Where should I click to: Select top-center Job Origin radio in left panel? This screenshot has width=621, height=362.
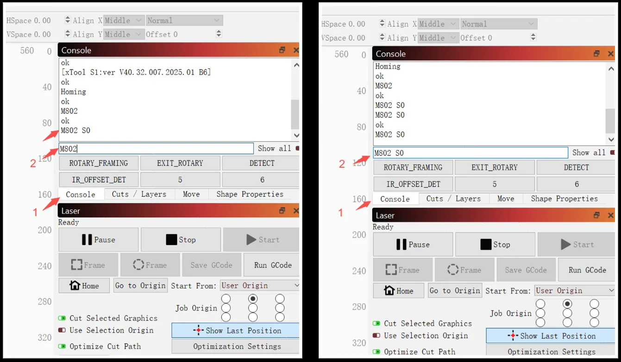tap(253, 299)
